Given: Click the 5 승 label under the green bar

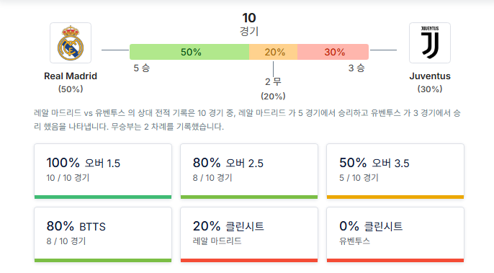Looking at the screenshot, I should click(142, 68).
